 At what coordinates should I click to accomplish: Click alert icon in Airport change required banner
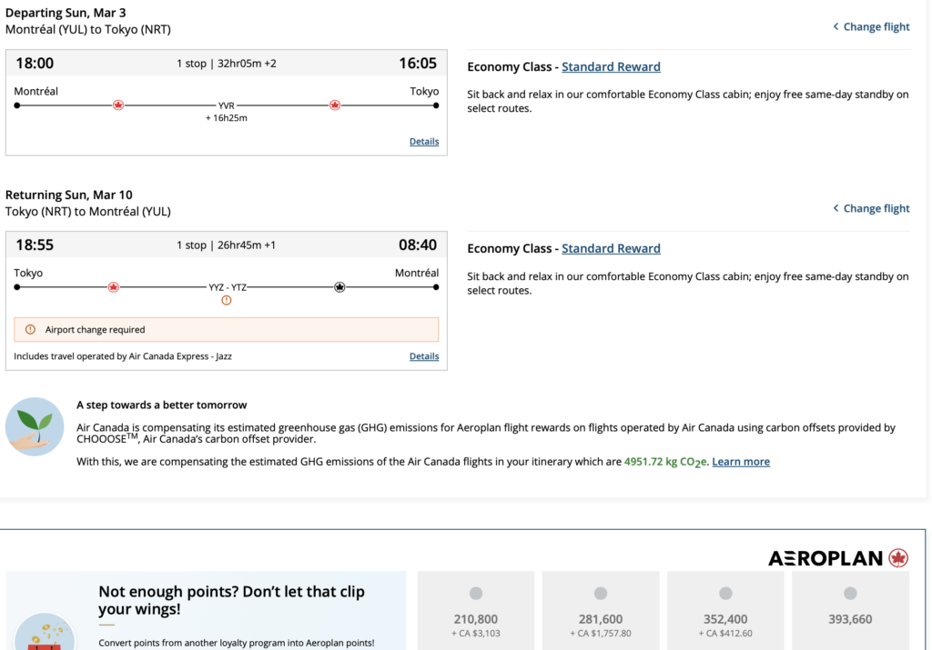click(x=30, y=330)
